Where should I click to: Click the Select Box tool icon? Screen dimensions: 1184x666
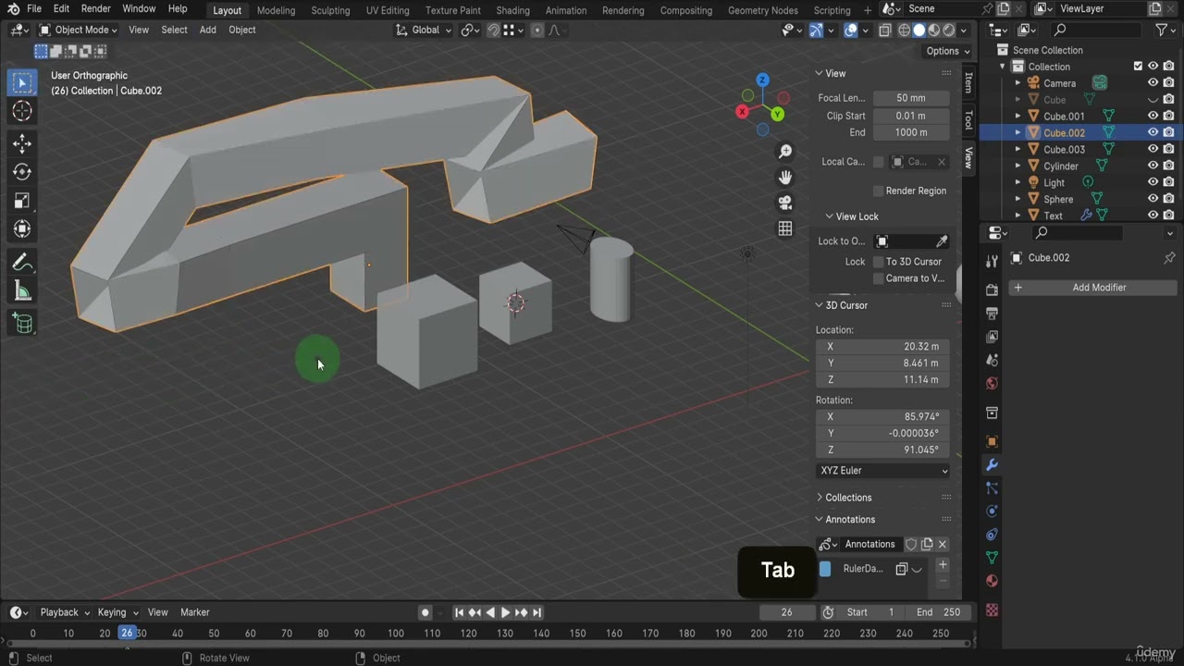pyautogui.click(x=22, y=83)
